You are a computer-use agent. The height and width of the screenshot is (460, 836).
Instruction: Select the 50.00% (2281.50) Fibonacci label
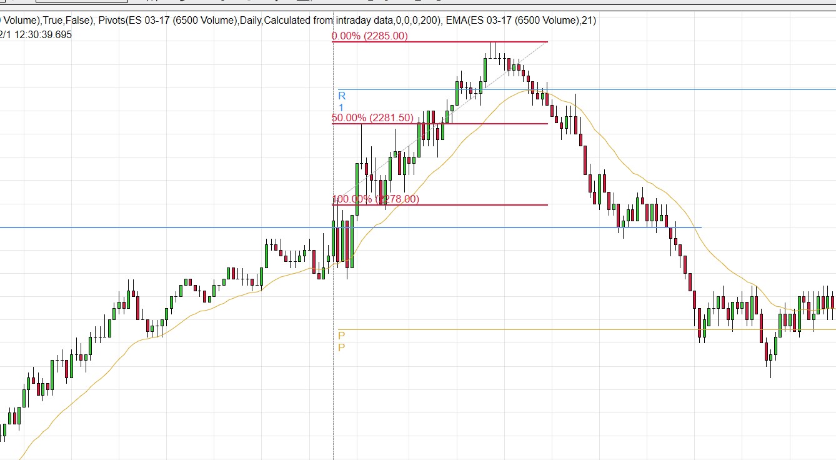point(372,117)
